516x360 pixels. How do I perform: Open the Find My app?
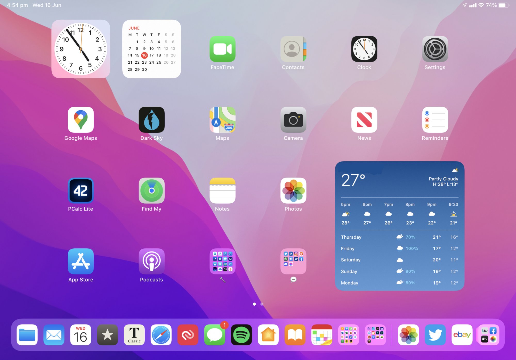151,191
